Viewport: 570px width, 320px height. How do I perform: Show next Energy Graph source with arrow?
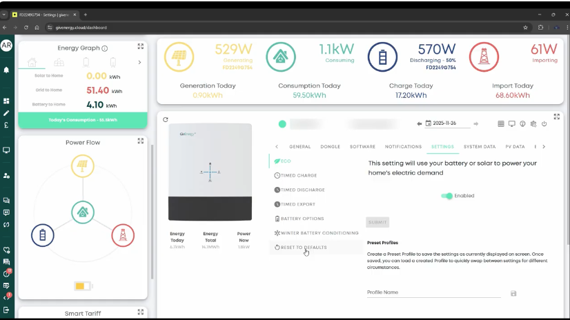[x=139, y=62]
